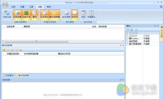The width and height of the screenshot is (164, 99).
Task: Pin the 属性 panel
Action: click(x=155, y=26)
